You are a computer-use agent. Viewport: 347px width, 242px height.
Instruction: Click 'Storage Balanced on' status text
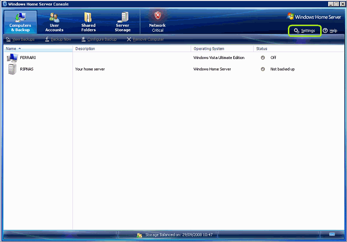(179, 235)
